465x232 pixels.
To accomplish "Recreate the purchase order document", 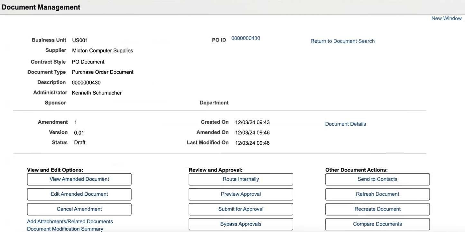I will (x=377, y=209).
